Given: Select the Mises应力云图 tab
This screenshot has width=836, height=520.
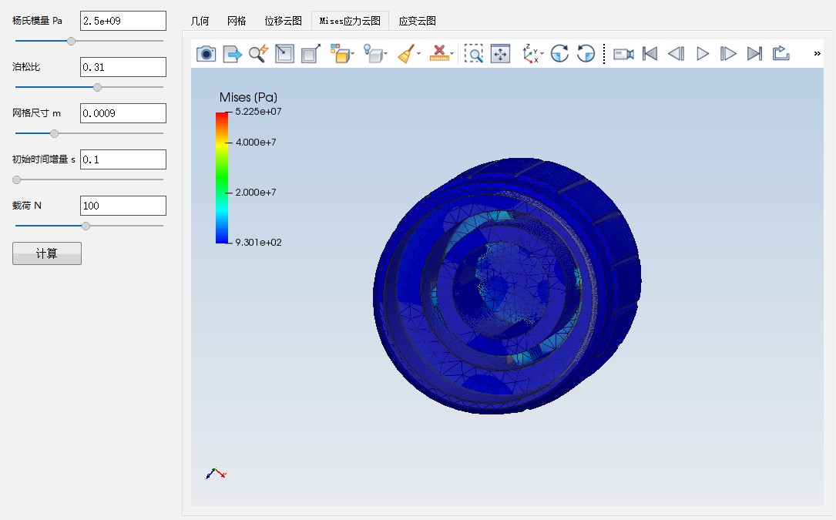Looking at the screenshot, I should tap(350, 21).
